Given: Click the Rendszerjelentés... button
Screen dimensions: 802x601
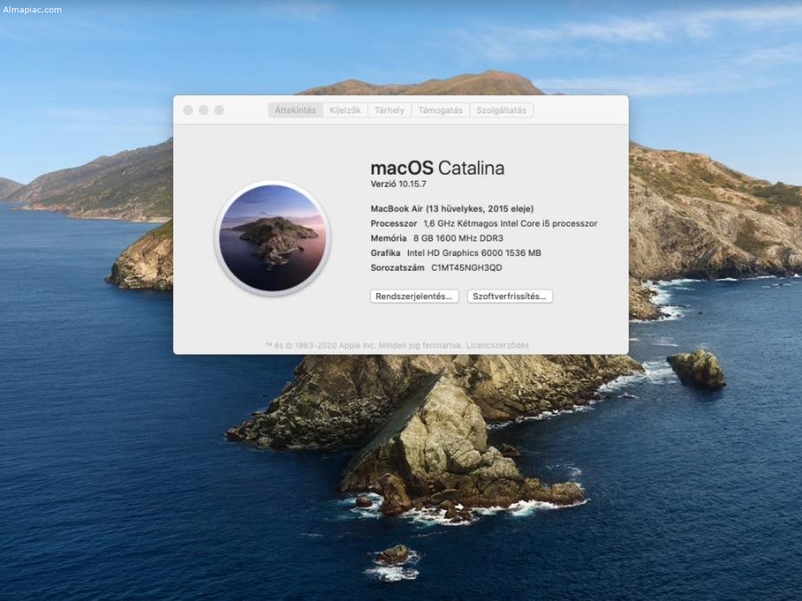Looking at the screenshot, I should coord(414,297).
